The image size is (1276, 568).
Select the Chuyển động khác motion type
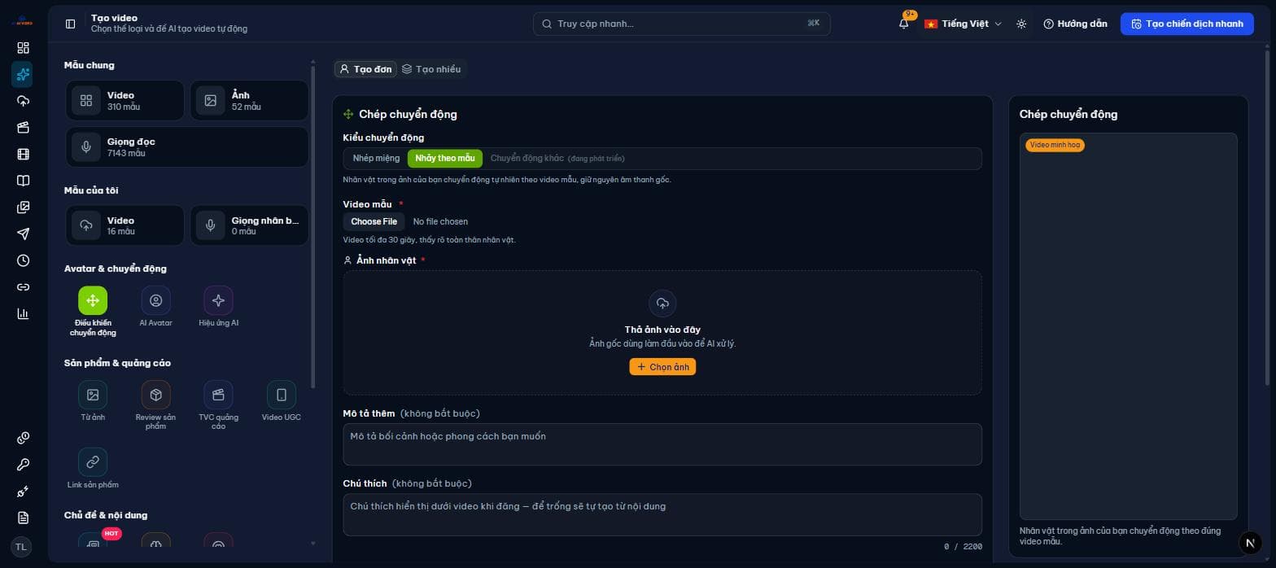(557, 158)
